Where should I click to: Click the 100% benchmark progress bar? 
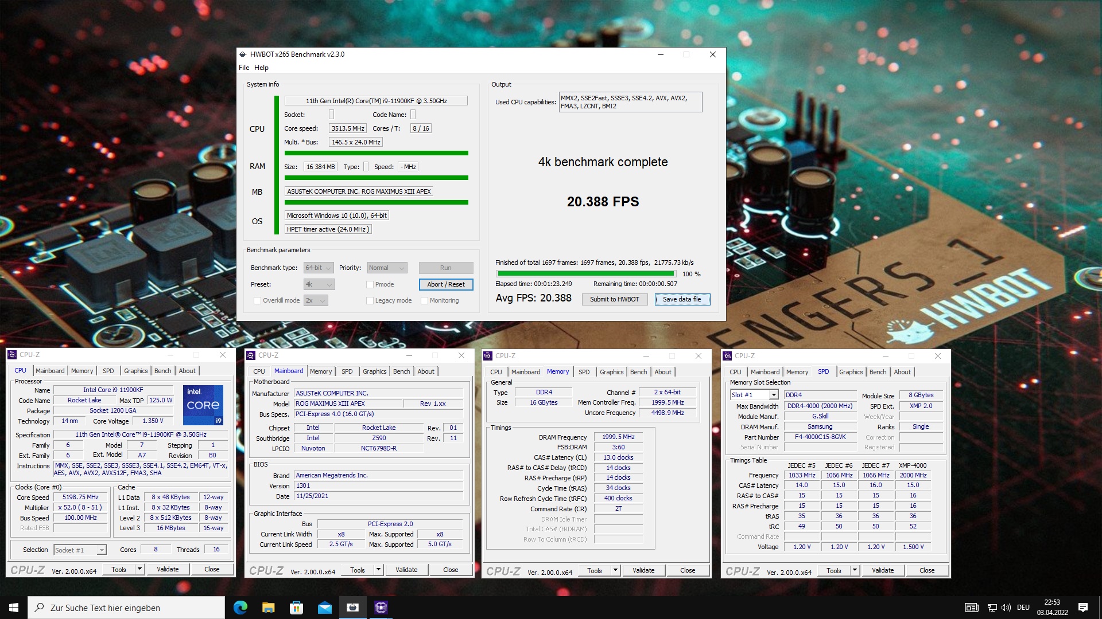click(x=586, y=274)
